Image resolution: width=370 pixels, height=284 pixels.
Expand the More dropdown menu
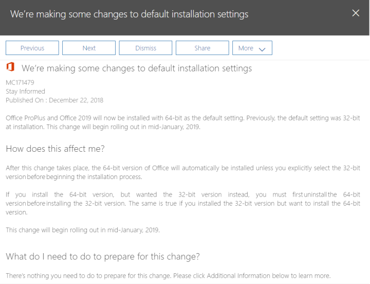[x=252, y=48]
